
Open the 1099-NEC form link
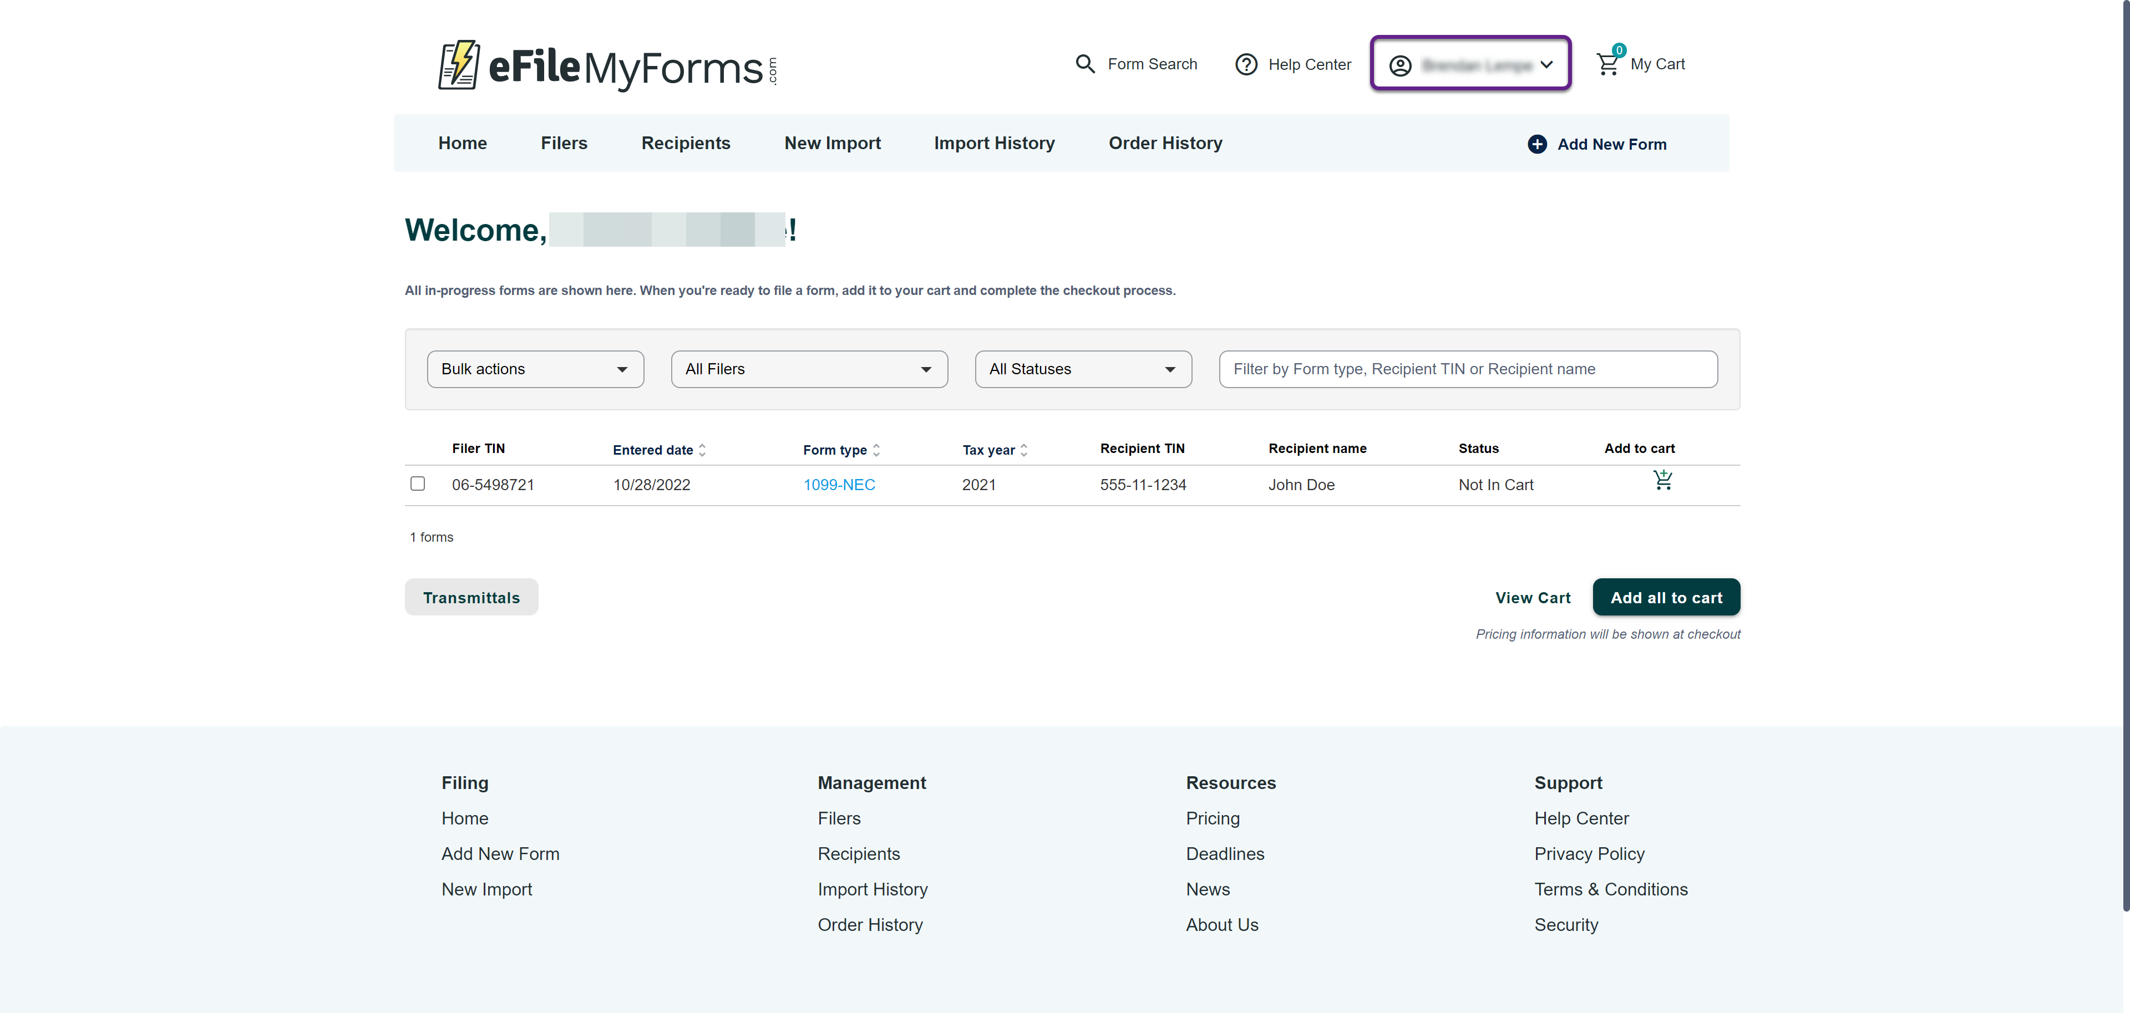(839, 485)
